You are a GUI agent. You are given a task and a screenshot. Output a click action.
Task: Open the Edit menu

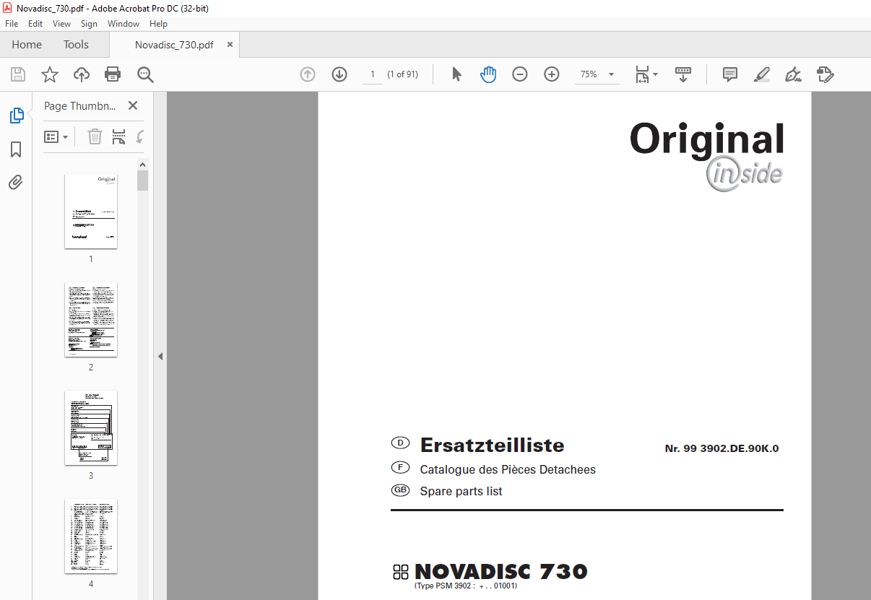35,24
